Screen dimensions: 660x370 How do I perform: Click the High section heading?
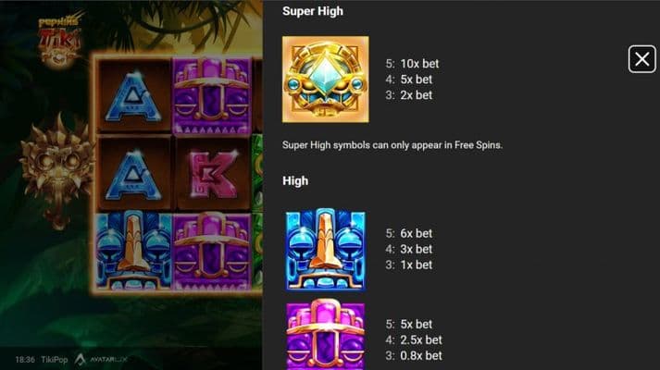[x=295, y=180]
